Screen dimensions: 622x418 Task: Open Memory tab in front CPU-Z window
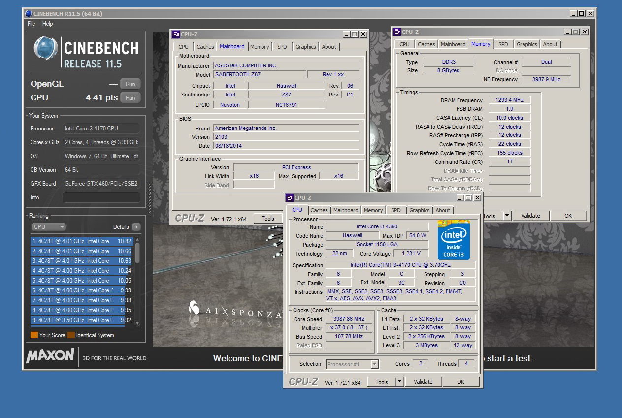373,210
